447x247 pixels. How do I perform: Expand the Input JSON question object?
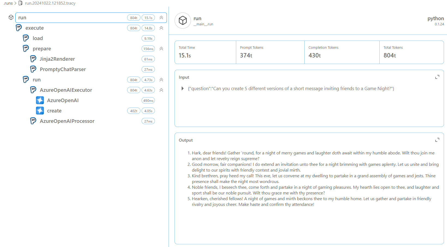182,89
